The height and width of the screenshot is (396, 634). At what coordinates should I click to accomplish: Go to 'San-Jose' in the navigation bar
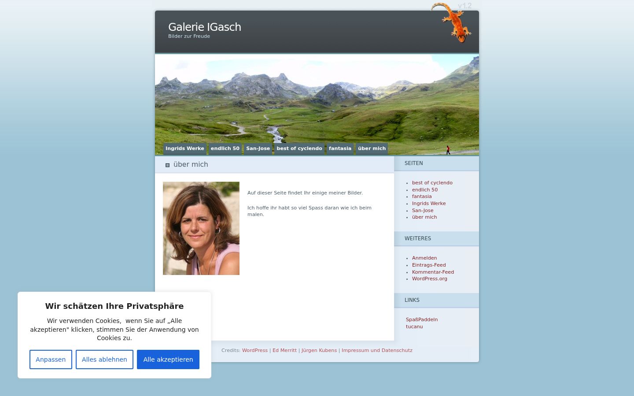pos(258,148)
